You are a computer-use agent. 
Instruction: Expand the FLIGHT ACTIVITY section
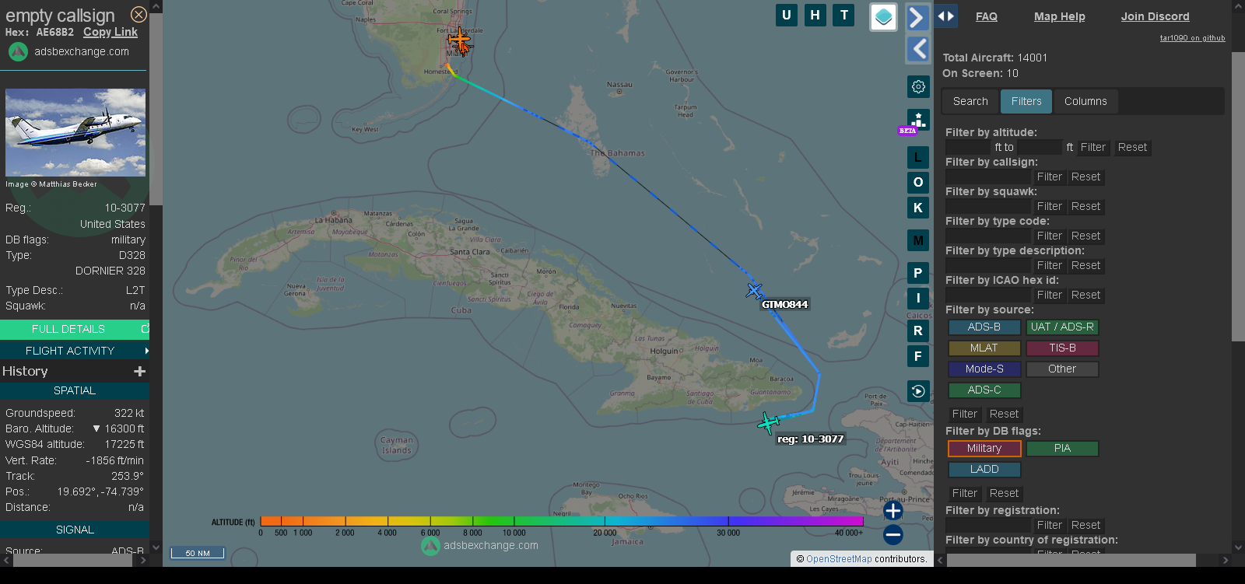(x=75, y=351)
